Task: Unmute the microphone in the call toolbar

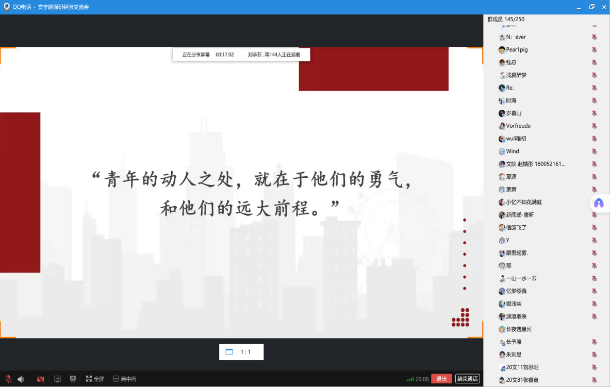Action: coord(8,379)
